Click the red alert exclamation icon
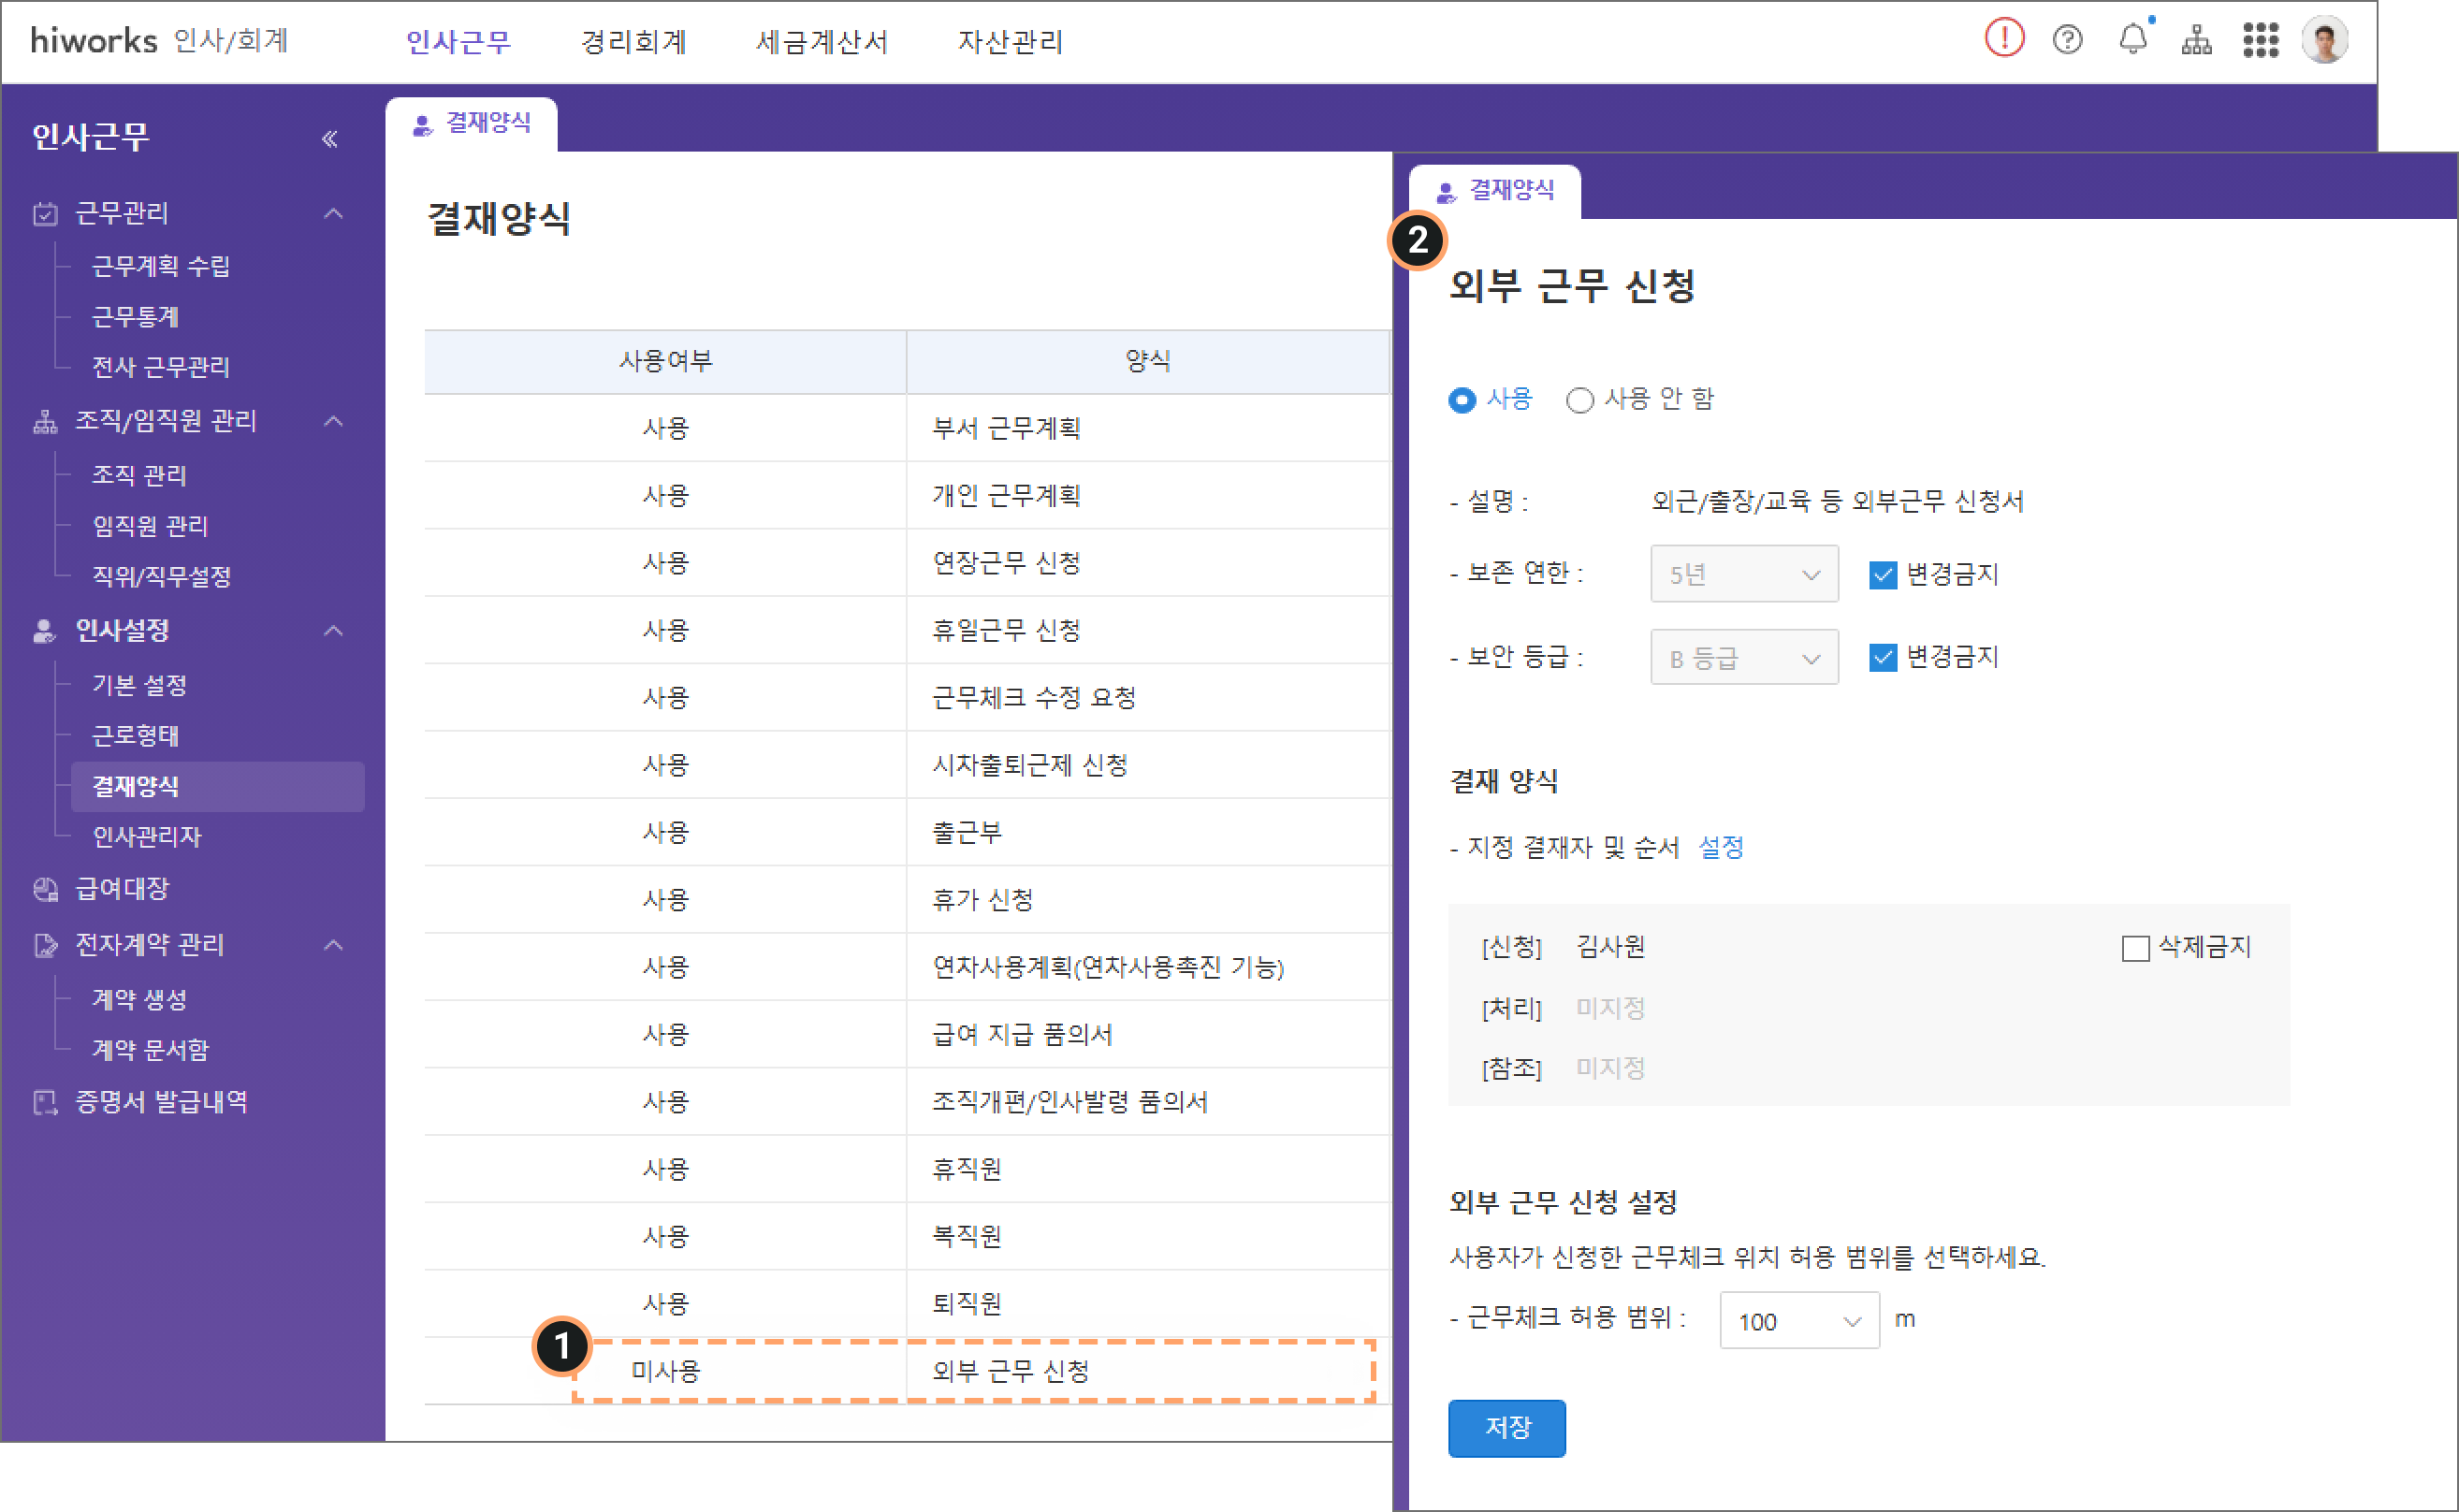Image resolution: width=2459 pixels, height=1512 pixels. (2003, 39)
